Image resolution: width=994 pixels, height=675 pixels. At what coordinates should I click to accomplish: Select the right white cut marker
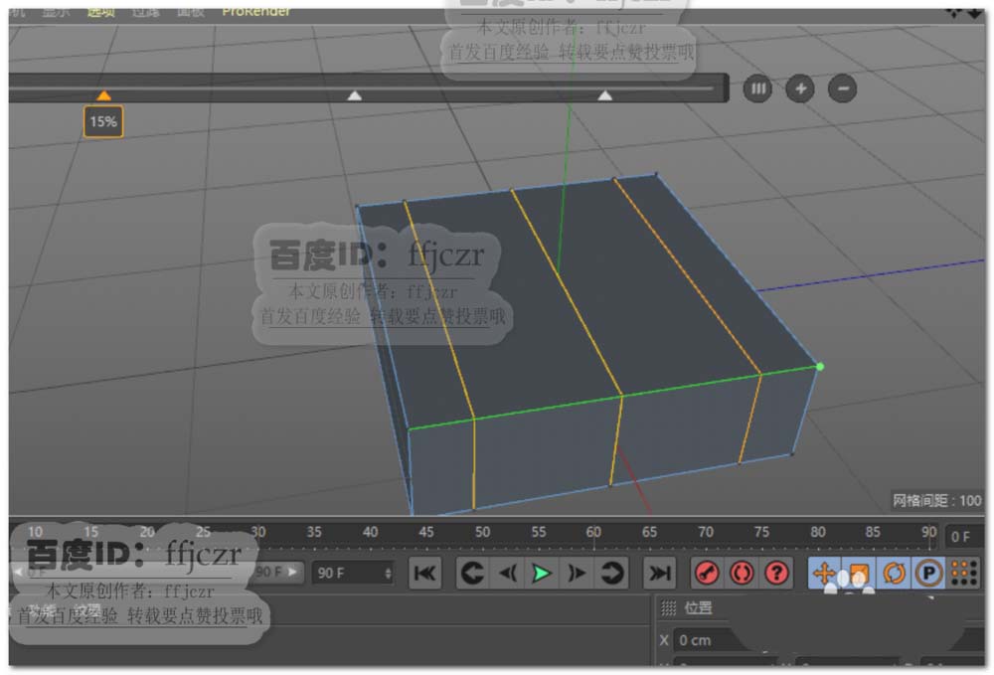click(x=604, y=95)
